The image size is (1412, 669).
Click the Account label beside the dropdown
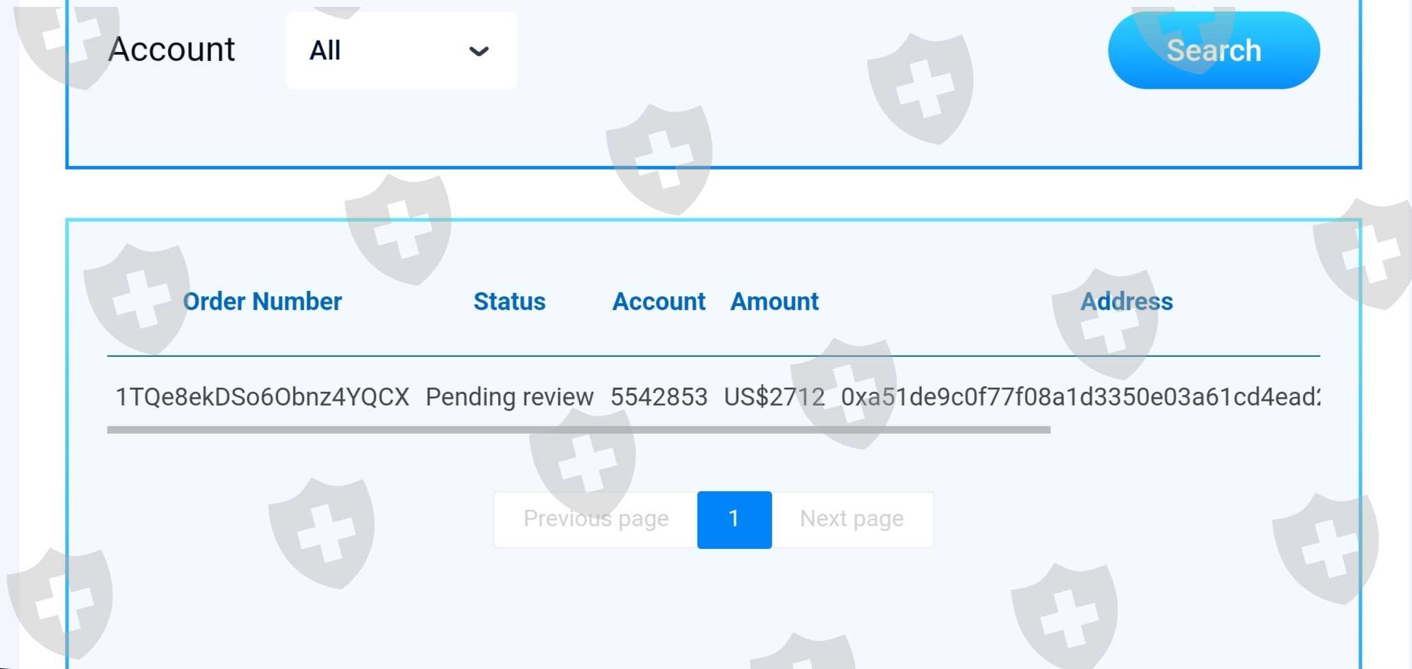(172, 49)
